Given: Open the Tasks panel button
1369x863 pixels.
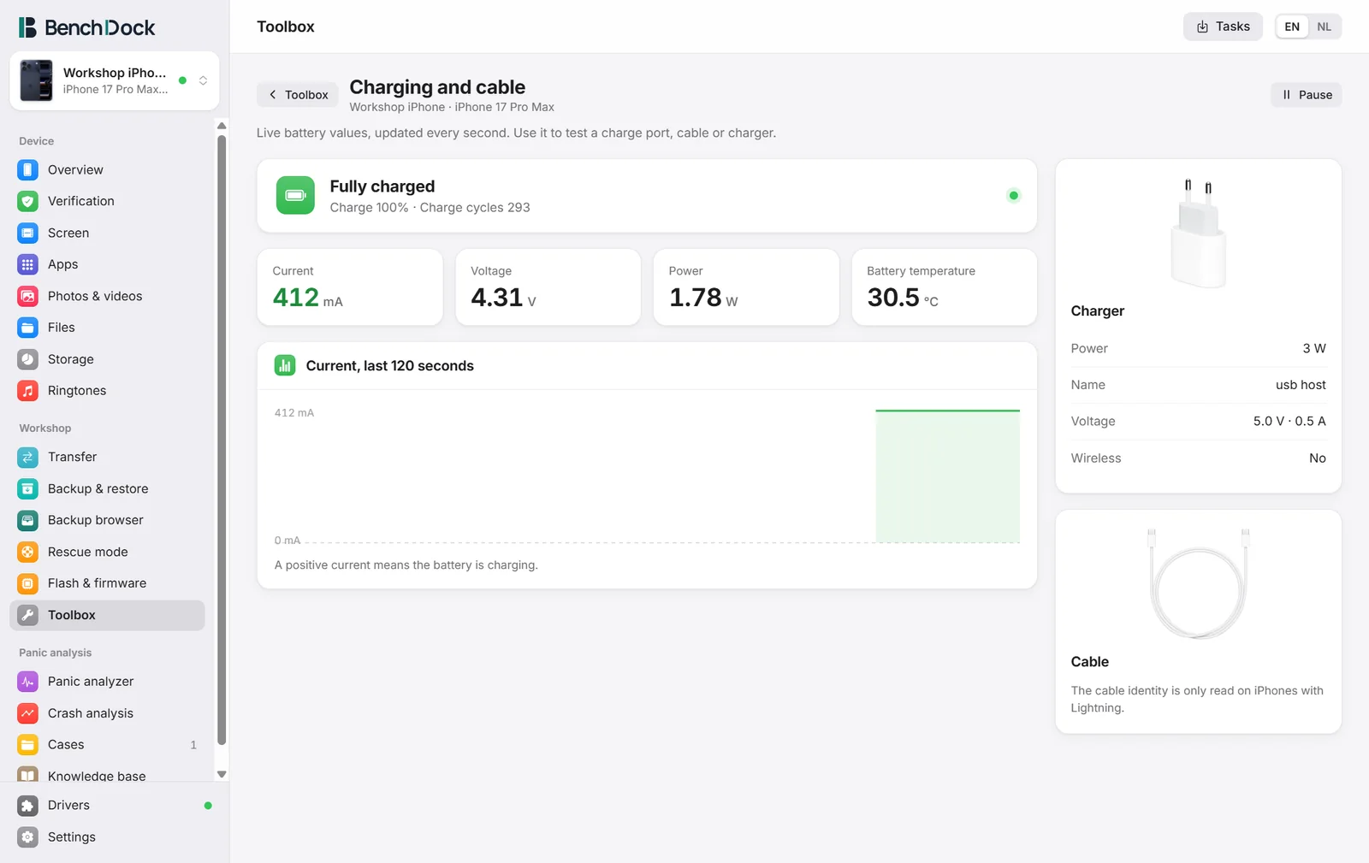Looking at the screenshot, I should (1223, 27).
